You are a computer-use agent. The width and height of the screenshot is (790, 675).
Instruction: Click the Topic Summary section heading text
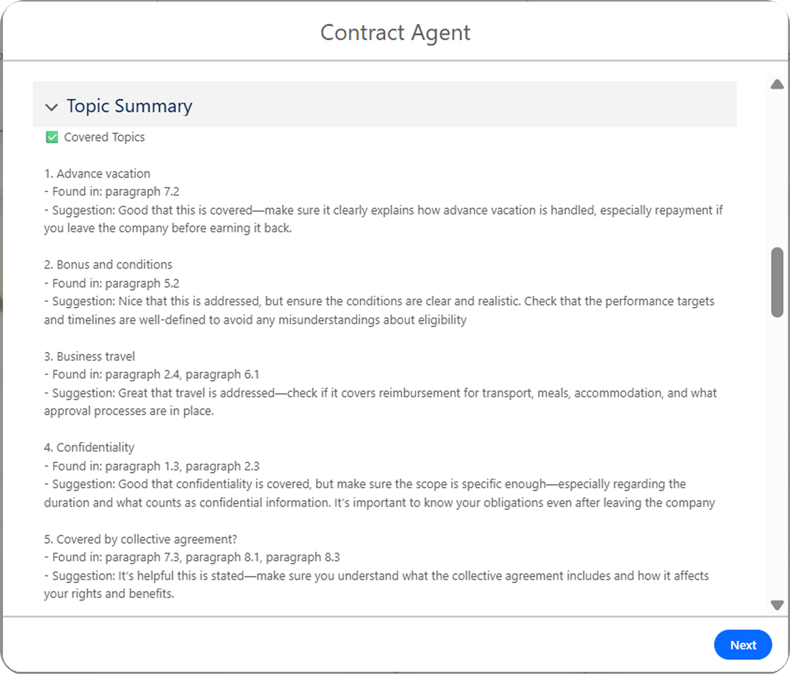pos(129,106)
